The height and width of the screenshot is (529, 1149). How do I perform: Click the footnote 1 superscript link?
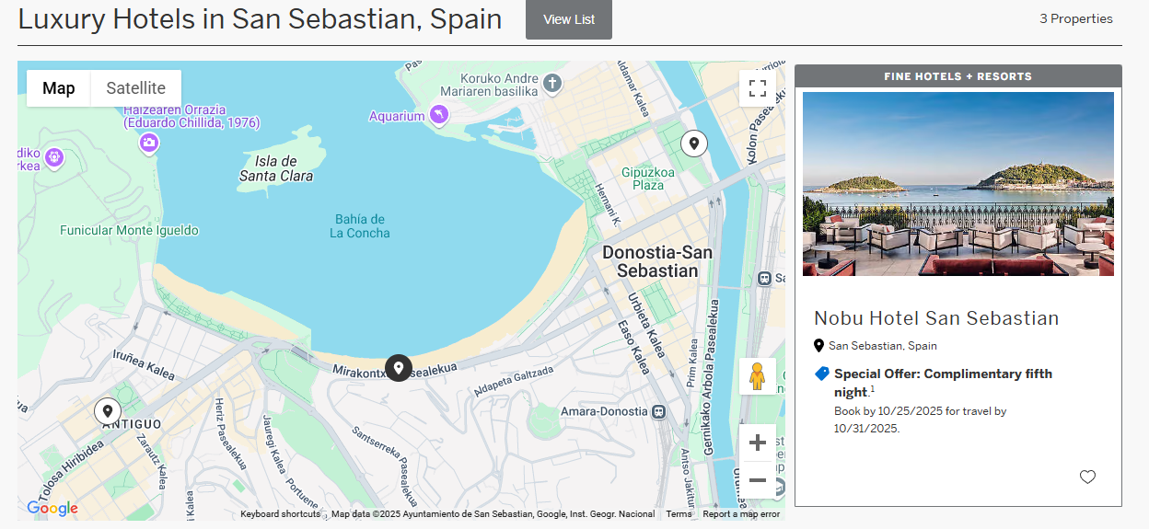(872, 389)
